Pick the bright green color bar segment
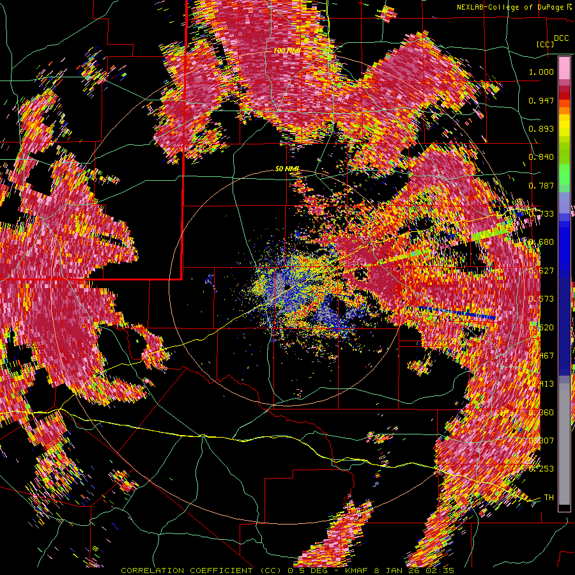This screenshot has height=575, width=575. (564, 174)
